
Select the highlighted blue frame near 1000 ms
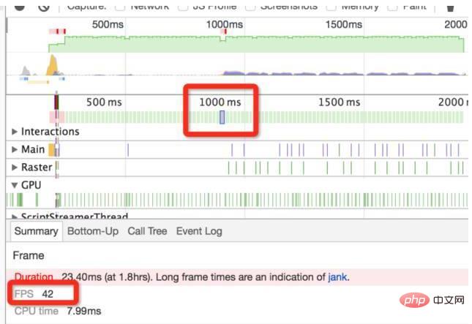(x=222, y=117)
